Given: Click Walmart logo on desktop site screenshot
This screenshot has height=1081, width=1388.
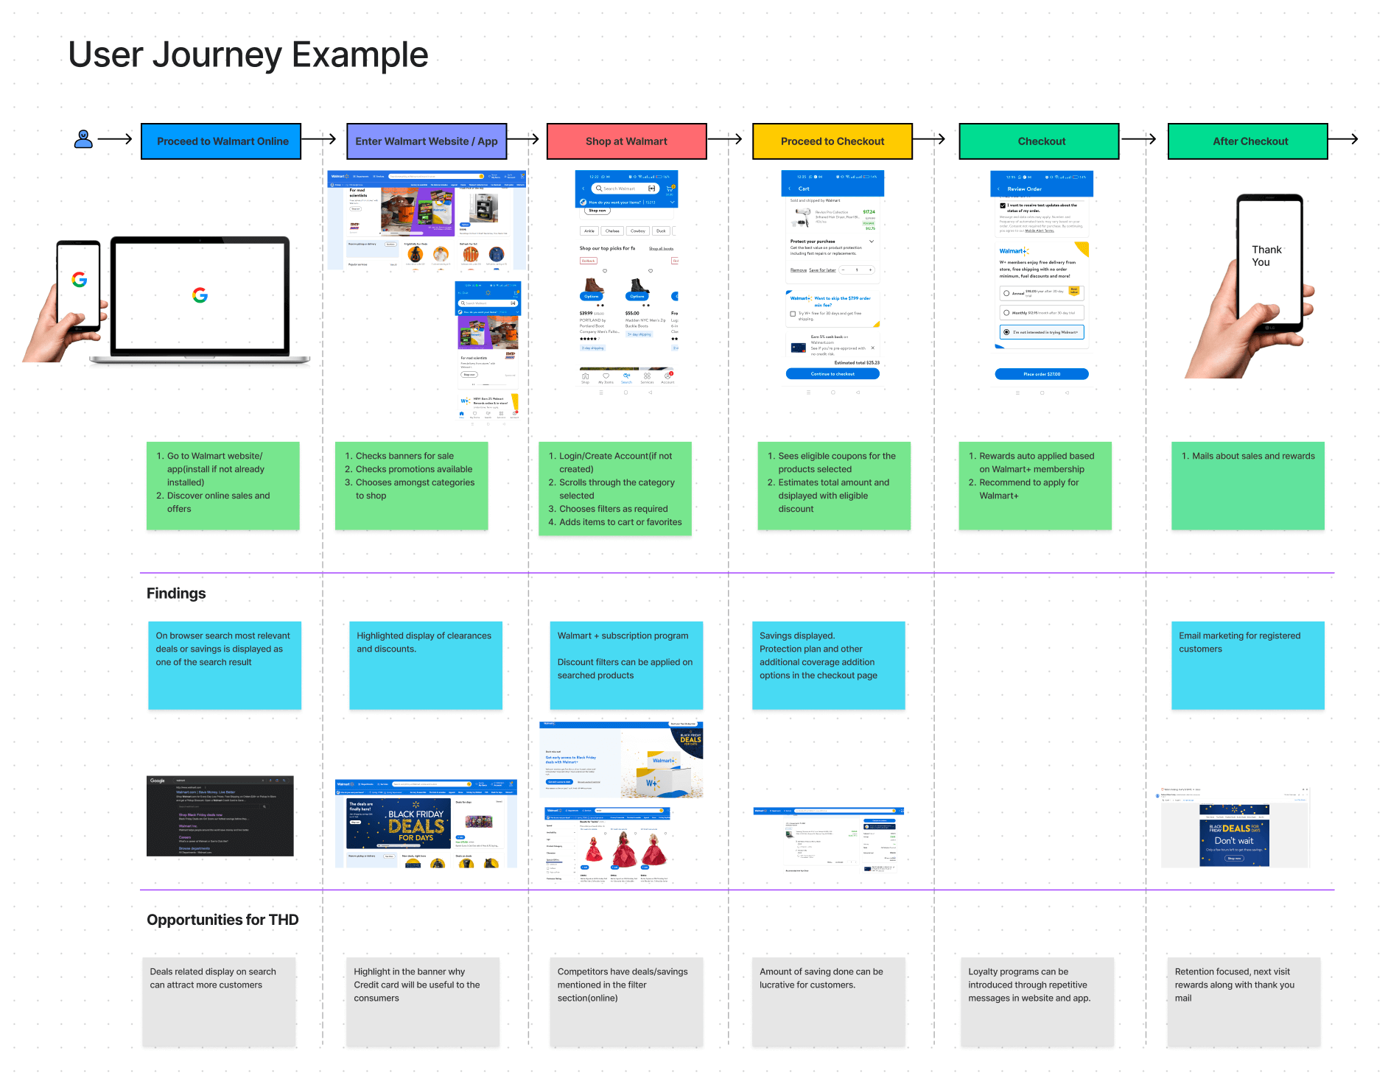Looking at the screenshot, I should click(340, 176).
